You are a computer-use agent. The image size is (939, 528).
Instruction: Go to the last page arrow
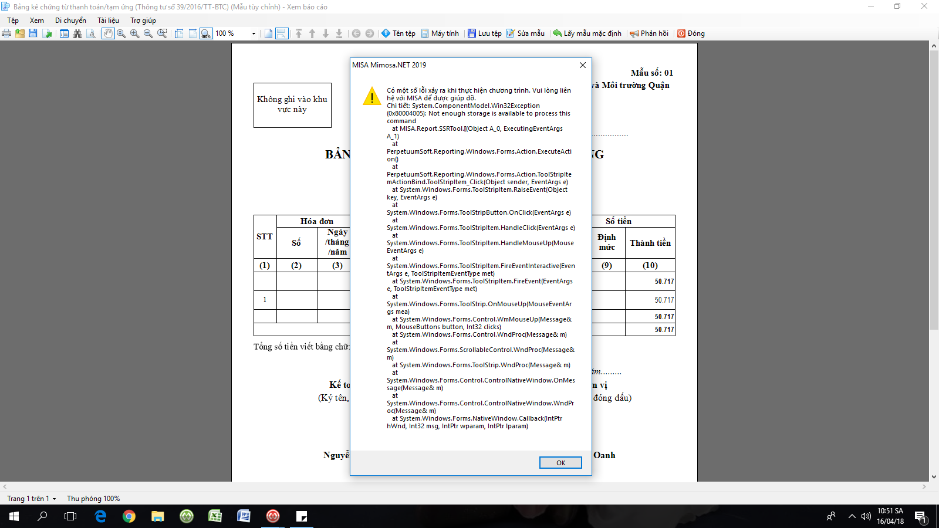tap(339, 33)
